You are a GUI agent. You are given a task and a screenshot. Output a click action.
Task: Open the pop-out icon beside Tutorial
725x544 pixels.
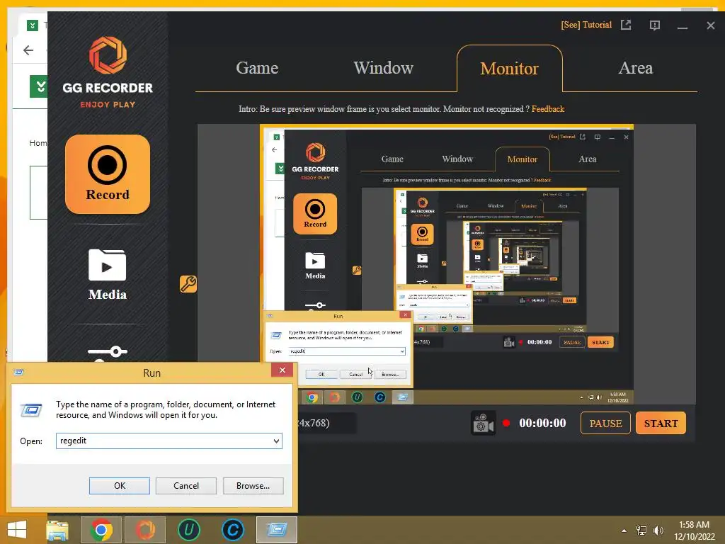[626, 25]
